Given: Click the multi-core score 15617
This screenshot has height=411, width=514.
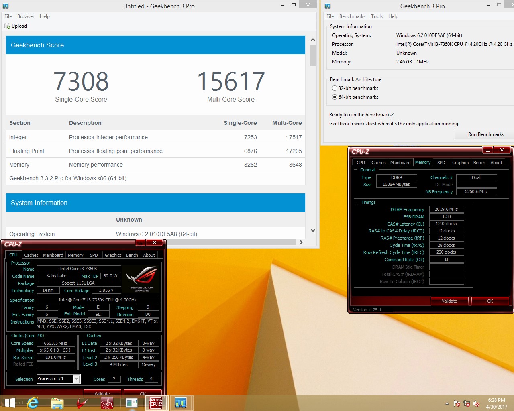Looking at the screenshot, I should click(x=231, y=81).
